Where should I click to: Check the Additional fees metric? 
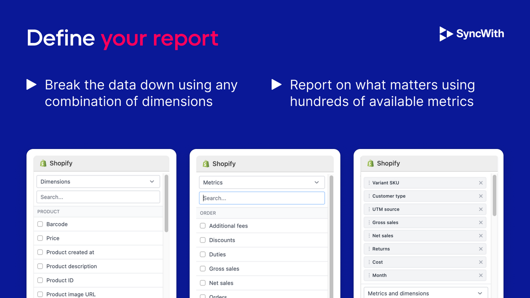click(203, 226)
